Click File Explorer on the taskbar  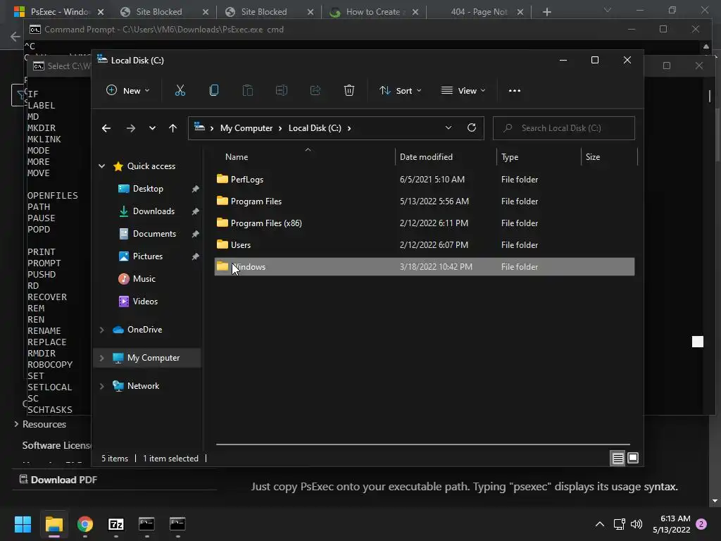click(54, 524)
